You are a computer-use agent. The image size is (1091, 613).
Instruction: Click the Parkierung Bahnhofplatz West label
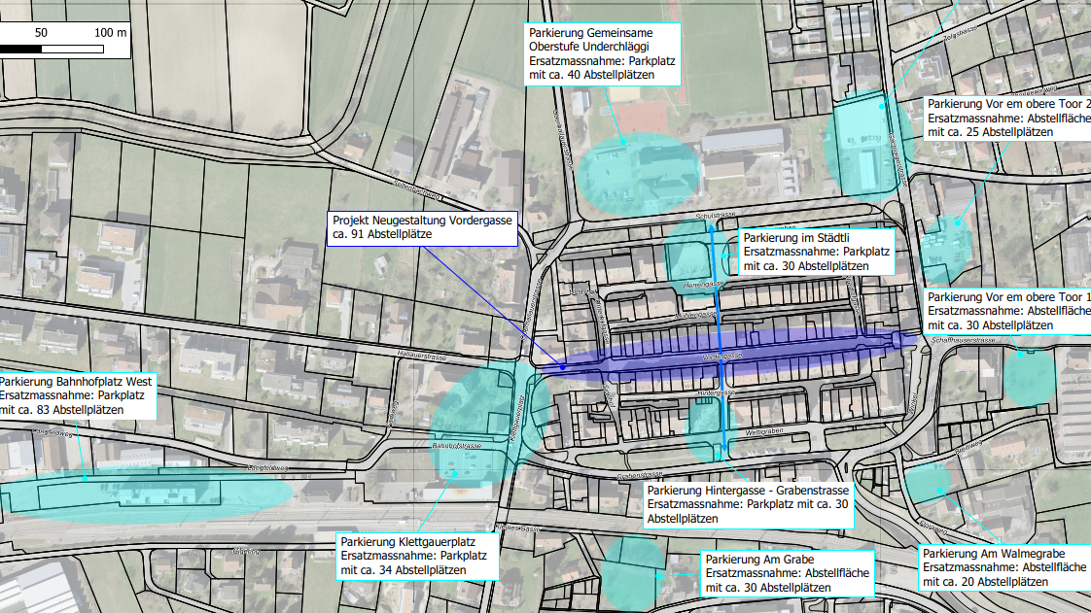point(78,395)
